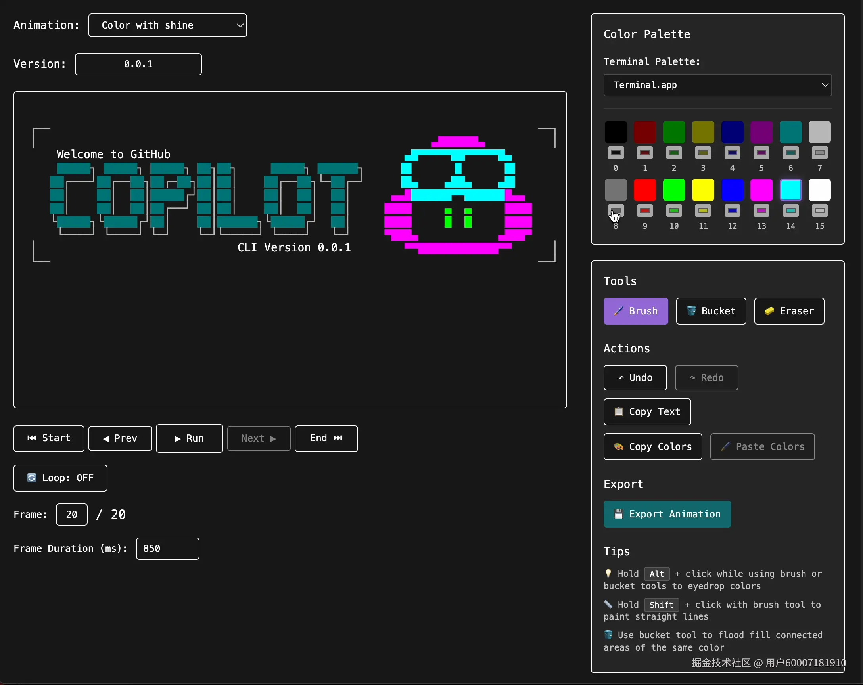Choose the large purple swatch, color 5
Viewport: 863px width, 685px height.
tap(761, 132)
